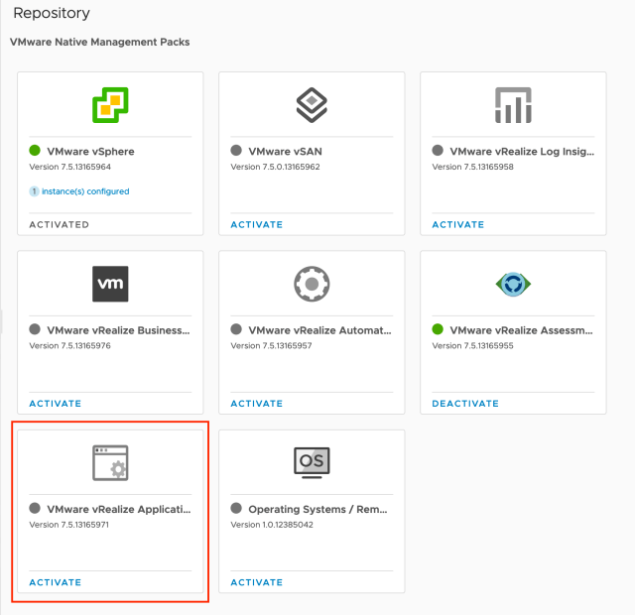Click the vRealize Automation gear icon
This screenshot has height=615, width=635.
pos(312,284)
